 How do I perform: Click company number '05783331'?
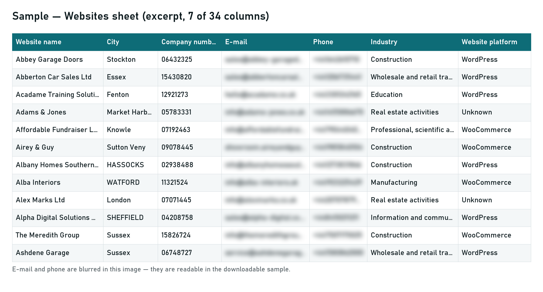(x=190, y=112)
